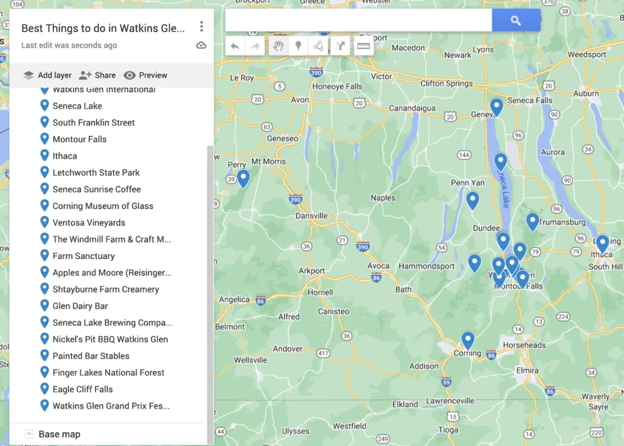Image resolution: width=624 pixels, height=446 pixels.
Task: Open the map options three-dot menu
Action: [201, 27]
